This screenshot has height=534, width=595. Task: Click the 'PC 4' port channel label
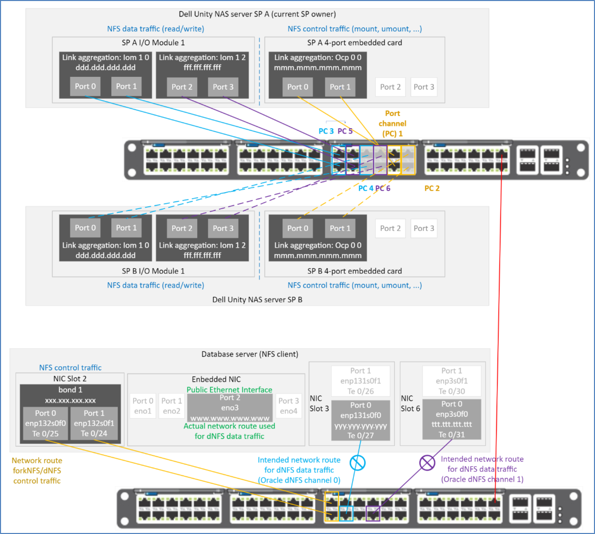[x=366, y=188]
